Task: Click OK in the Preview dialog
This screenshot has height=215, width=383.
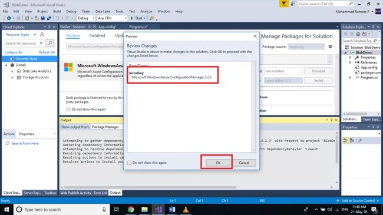Action: [218, 163]
